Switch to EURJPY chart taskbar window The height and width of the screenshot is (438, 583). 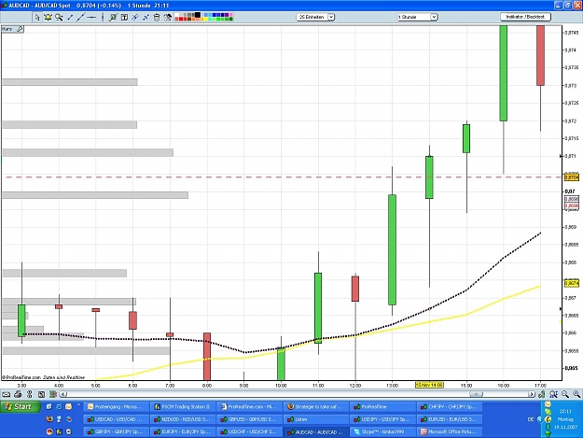click(x=183, y=432)
